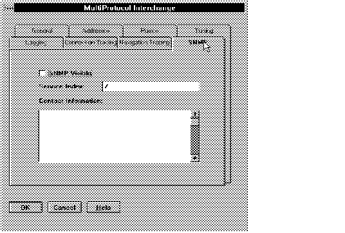Open the Addresses tab
The image size is (345, 233).
[x=96, y=31]
